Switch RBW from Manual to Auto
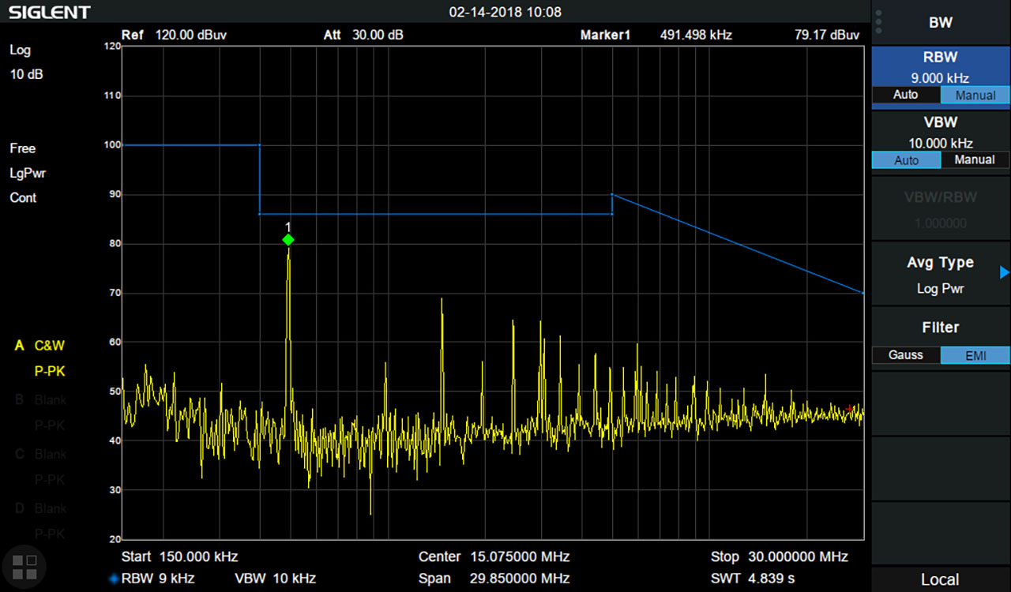This screenshot has width=1011, height=592. coord(906,95)
